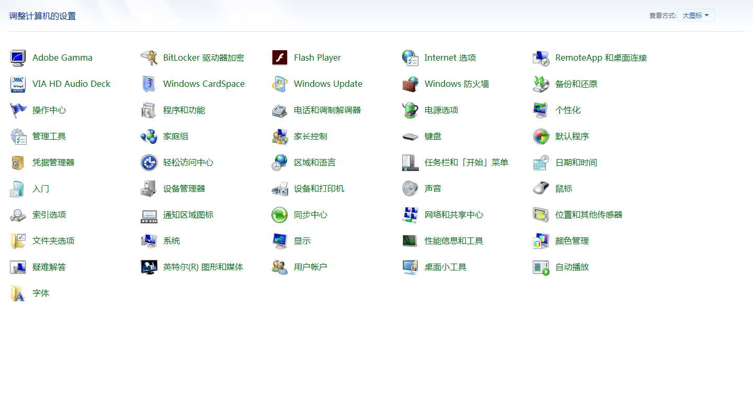This screenshot has height=420, width=753.
Task: Click the Internet 选项 globe icon
Action: tap(410, 58)
